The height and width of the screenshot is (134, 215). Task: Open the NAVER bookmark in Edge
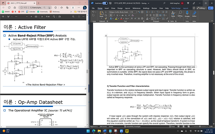coord(6,12)
